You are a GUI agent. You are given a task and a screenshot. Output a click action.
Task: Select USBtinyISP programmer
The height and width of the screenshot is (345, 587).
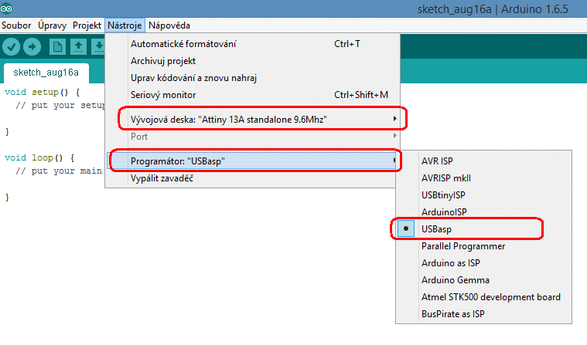483,195
